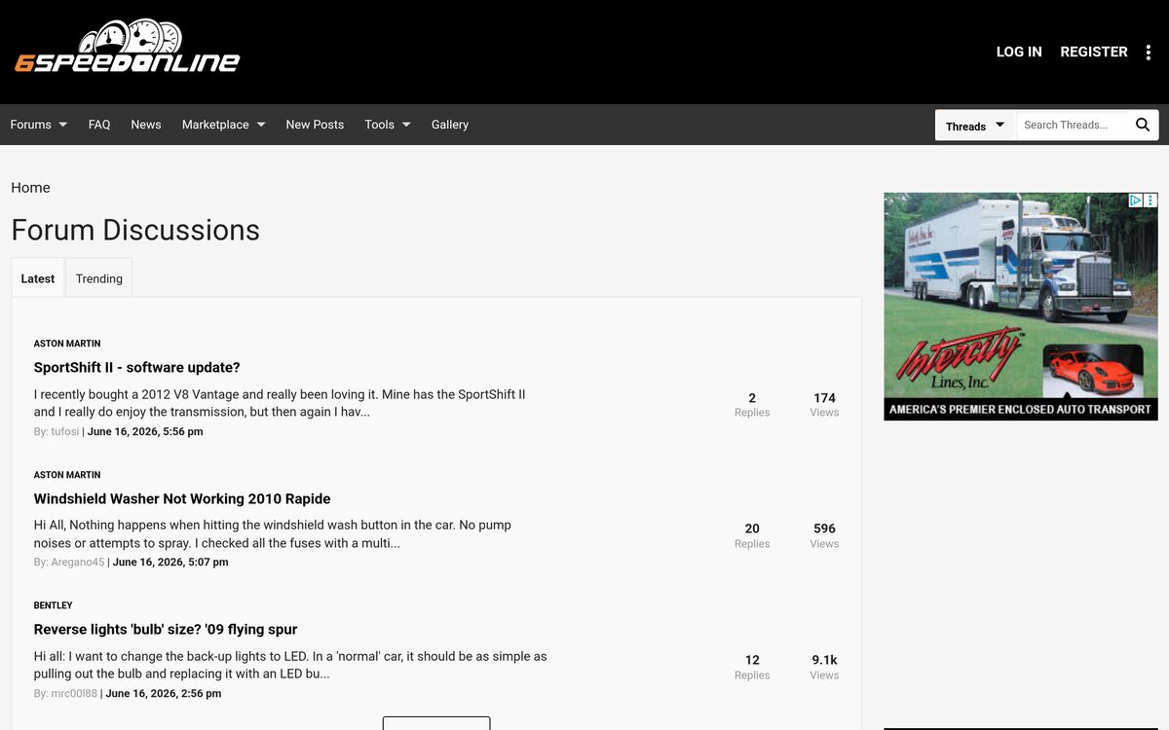Open thread 'Reverse lights bulb size? 09 flying spur'
Viewport: 1169px width, 730px height.
pyautogui.click(x=166, y=630)
